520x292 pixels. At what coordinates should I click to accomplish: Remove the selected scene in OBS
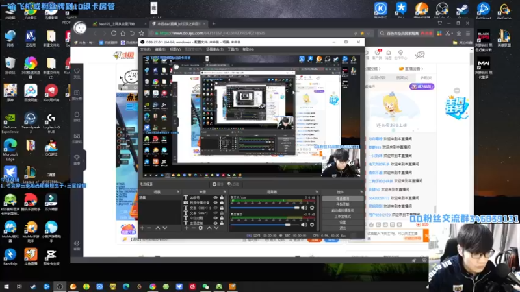[149, 228]
